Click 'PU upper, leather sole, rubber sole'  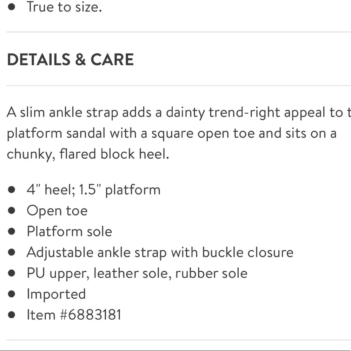[137, 273]
